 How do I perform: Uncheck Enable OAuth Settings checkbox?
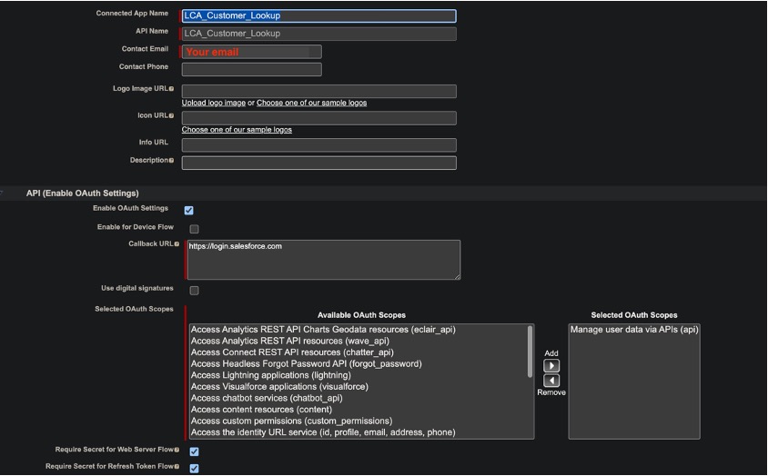coord(188,211)
